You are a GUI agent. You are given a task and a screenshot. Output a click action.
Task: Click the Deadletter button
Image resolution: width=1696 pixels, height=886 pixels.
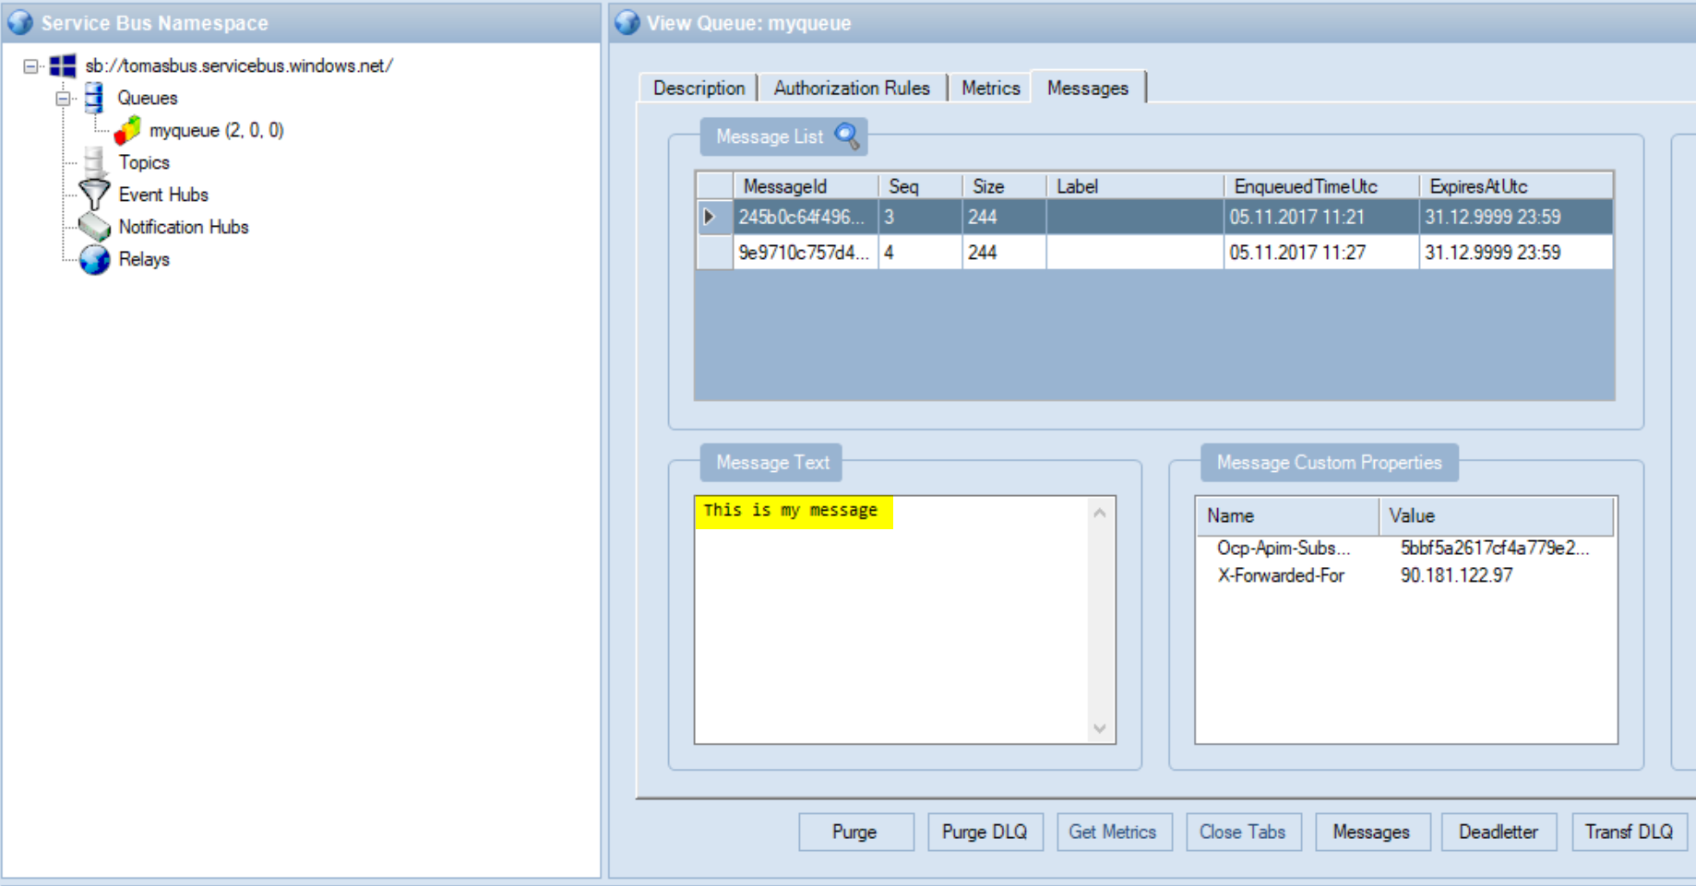tap(1499, 832)
